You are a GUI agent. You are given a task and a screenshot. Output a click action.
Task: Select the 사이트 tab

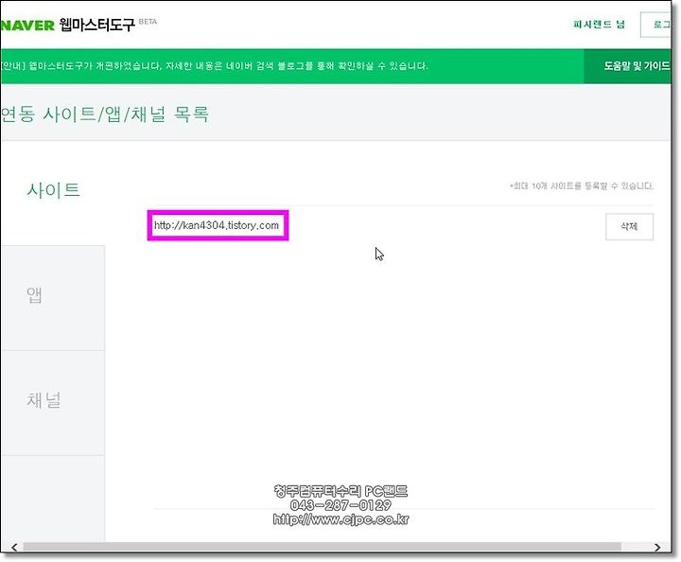pos(53,190)
